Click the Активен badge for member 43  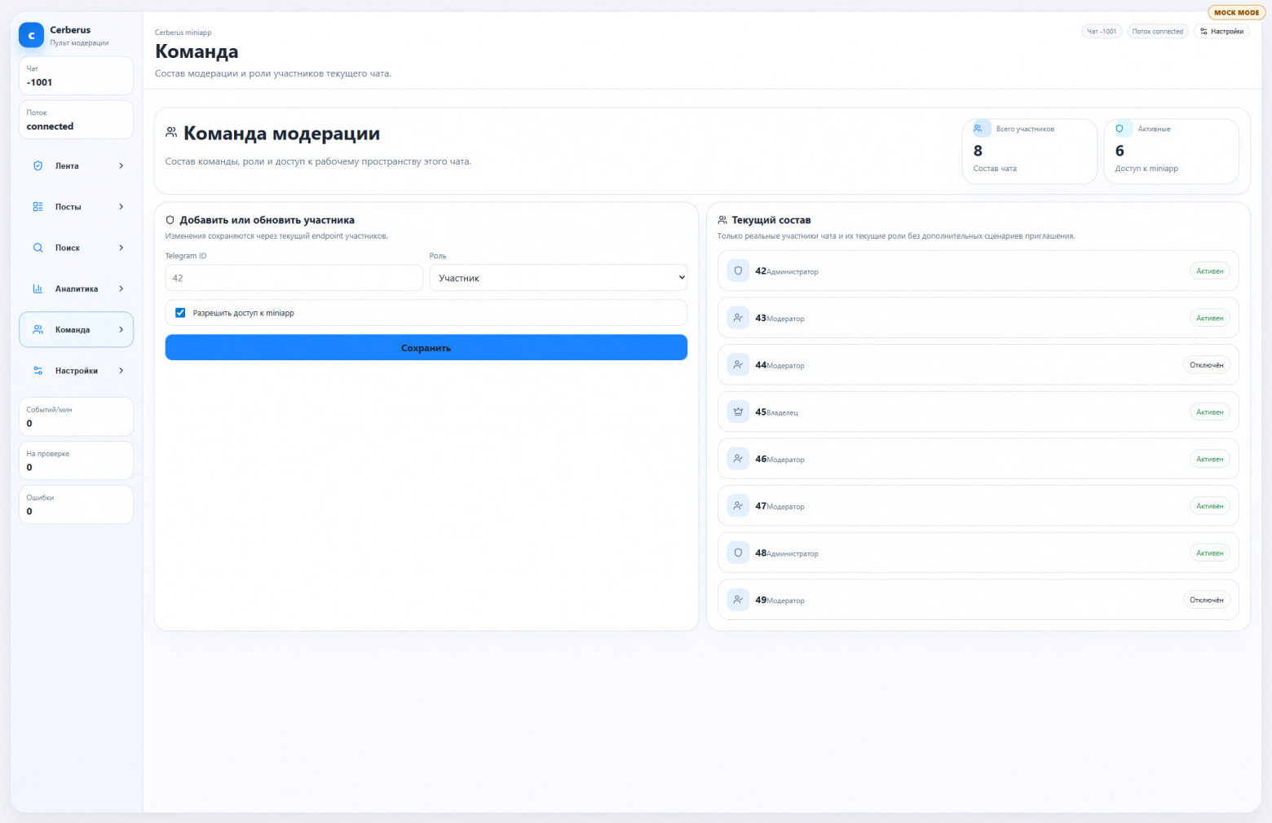tap(1210, 318)
